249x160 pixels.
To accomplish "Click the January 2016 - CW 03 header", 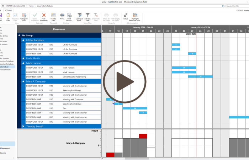I will click(x=143, y=27).
